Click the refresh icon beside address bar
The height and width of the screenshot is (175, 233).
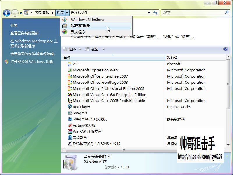coord(156,13)
